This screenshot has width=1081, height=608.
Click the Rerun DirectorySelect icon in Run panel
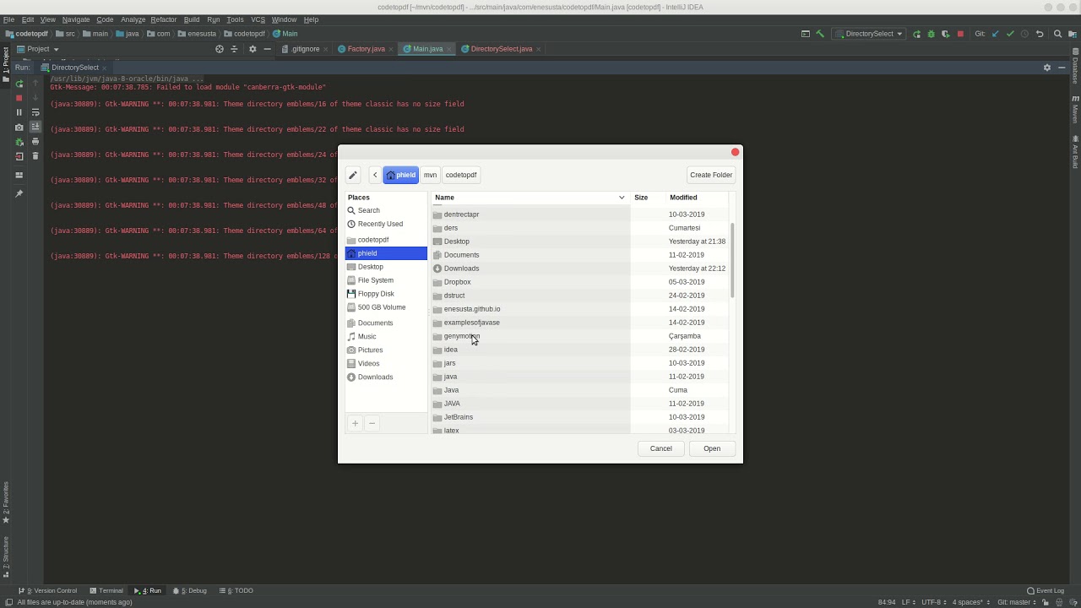[19, 84]
